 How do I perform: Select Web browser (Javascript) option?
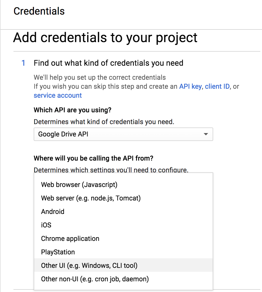[123, 185]
